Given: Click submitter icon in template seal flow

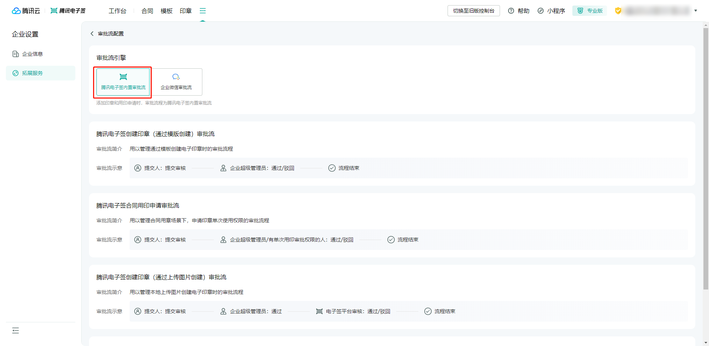Looking at the screenshot, I should (x=138, y=168).
